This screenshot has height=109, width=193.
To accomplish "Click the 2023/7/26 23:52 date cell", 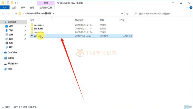I will (83, 36).
